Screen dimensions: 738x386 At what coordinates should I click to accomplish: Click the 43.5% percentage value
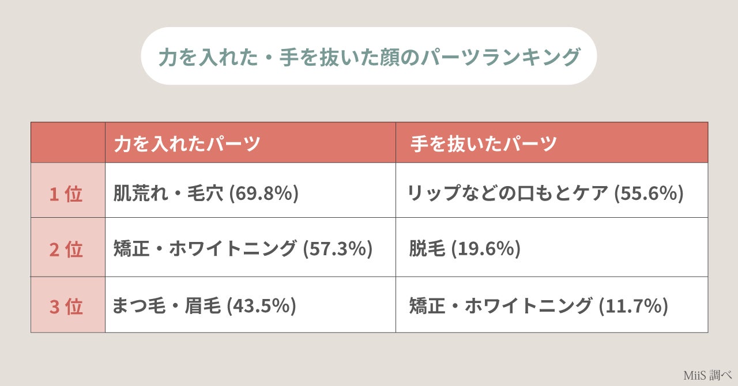[262, 305]
